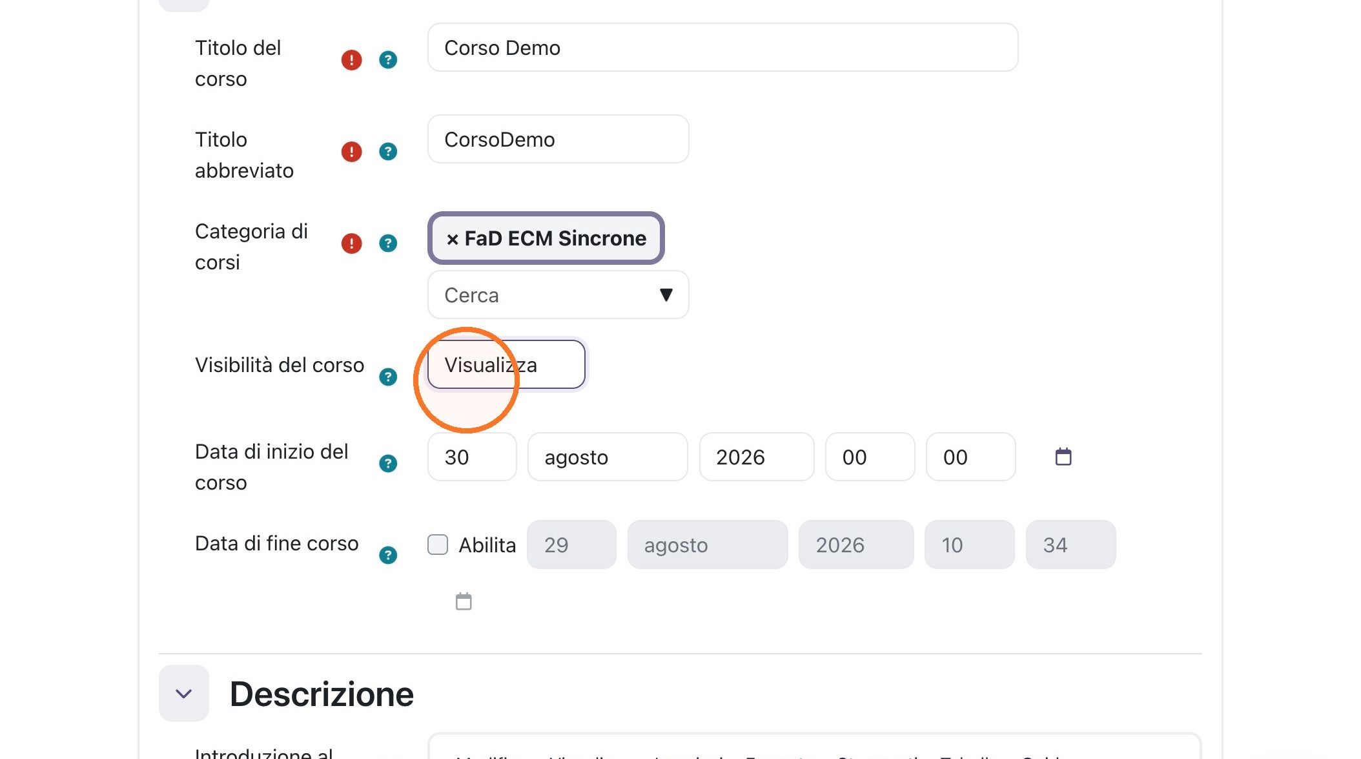
Task: Open the start year dropdown showing 2026
Action: (x=757, y=457)
